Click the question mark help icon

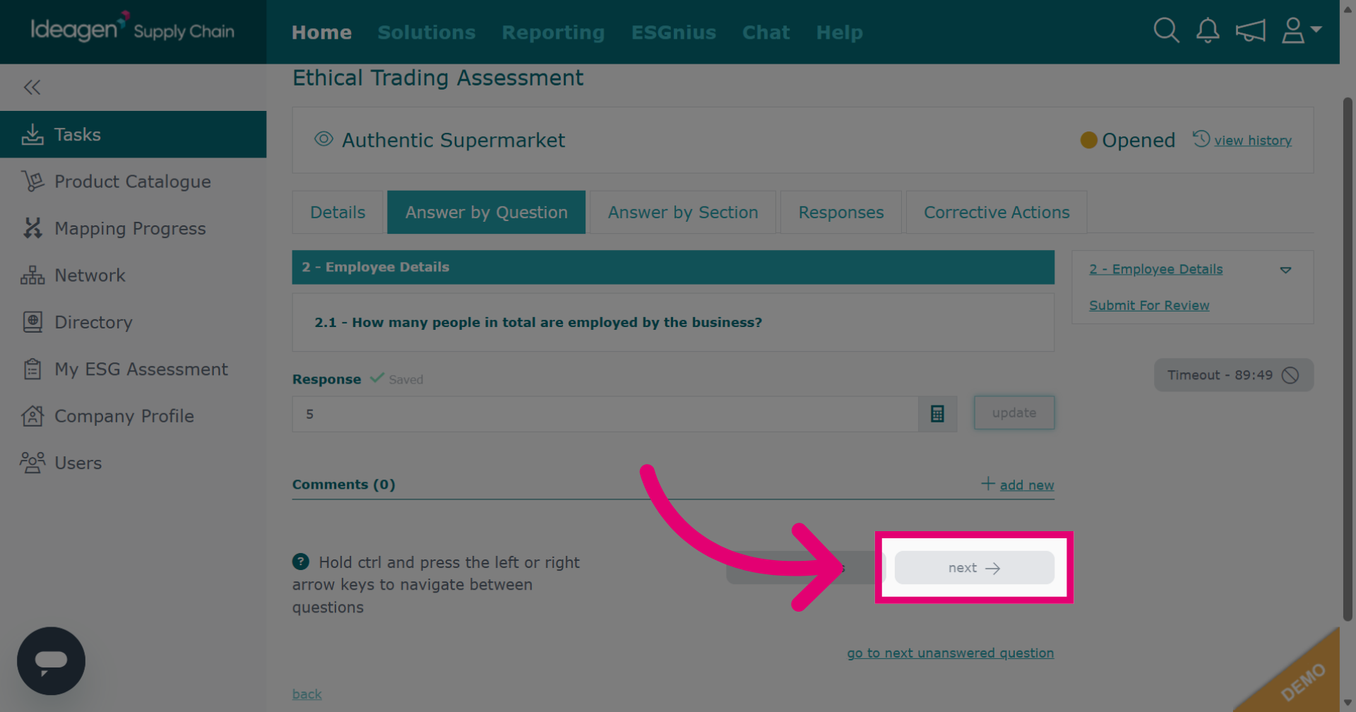301,562
